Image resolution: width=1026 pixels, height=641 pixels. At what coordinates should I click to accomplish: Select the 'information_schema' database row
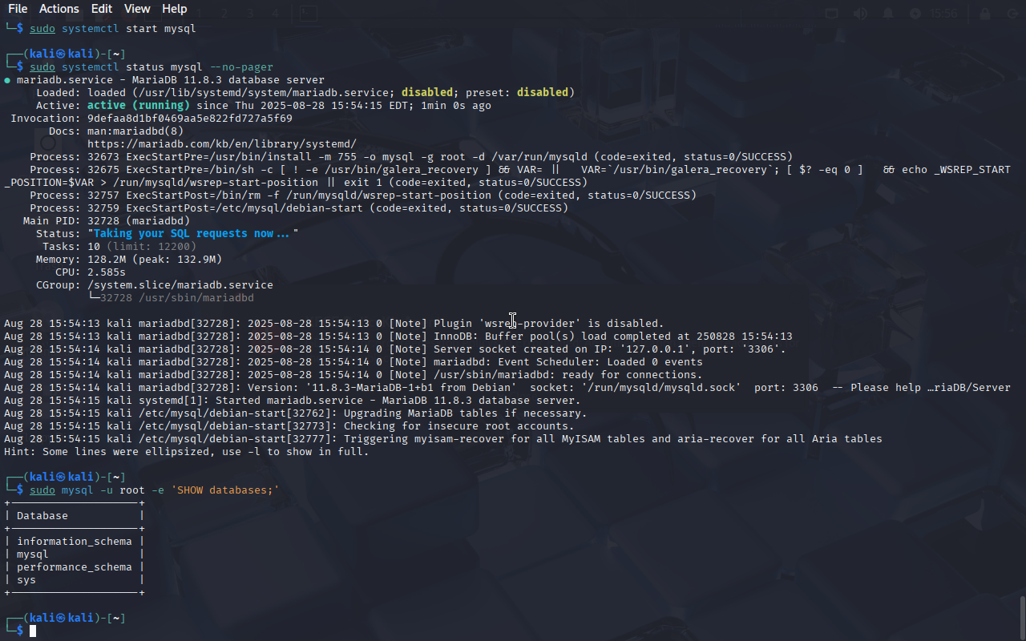[x=75, y=541]
